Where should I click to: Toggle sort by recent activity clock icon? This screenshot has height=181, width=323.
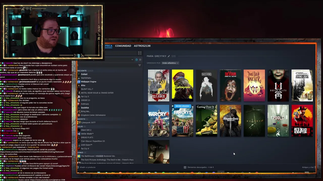(x=137, y=60)
